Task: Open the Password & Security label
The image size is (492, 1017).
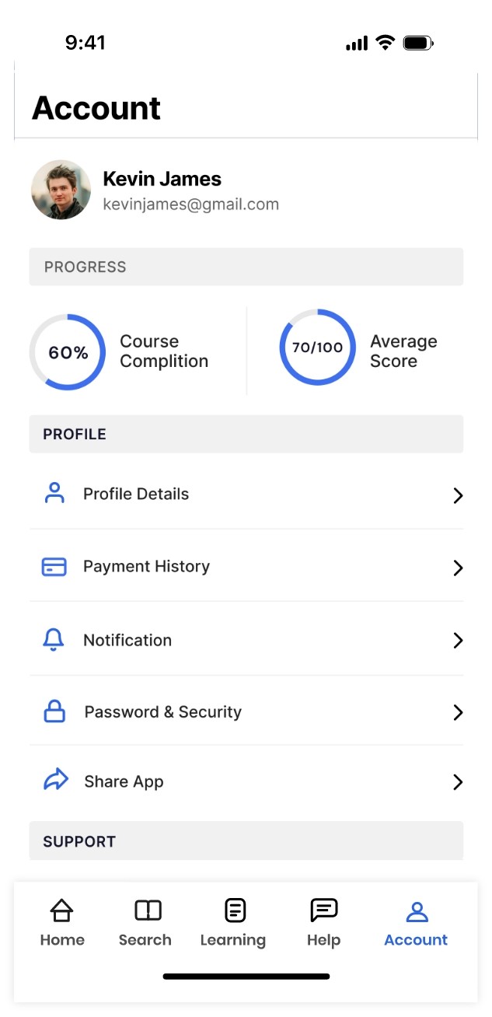Action: point(162,711)
